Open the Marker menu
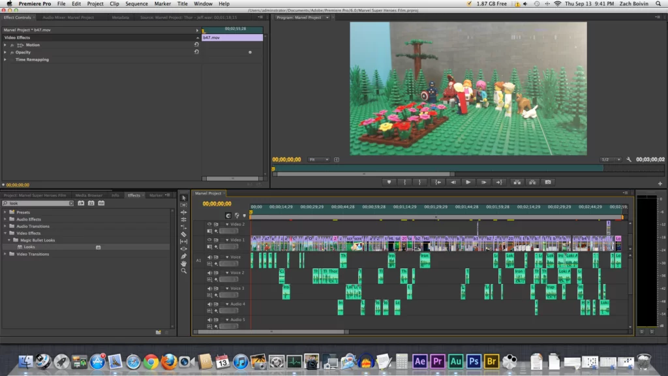668x376 pixels. (x=162, y=3)
